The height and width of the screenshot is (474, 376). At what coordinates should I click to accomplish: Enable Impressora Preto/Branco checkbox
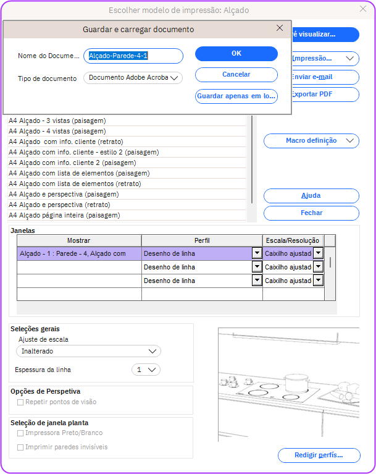(20, 433)
